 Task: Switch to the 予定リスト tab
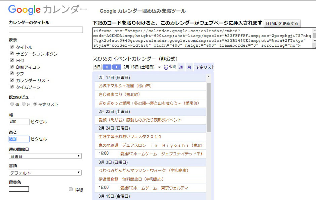point(204,67)
